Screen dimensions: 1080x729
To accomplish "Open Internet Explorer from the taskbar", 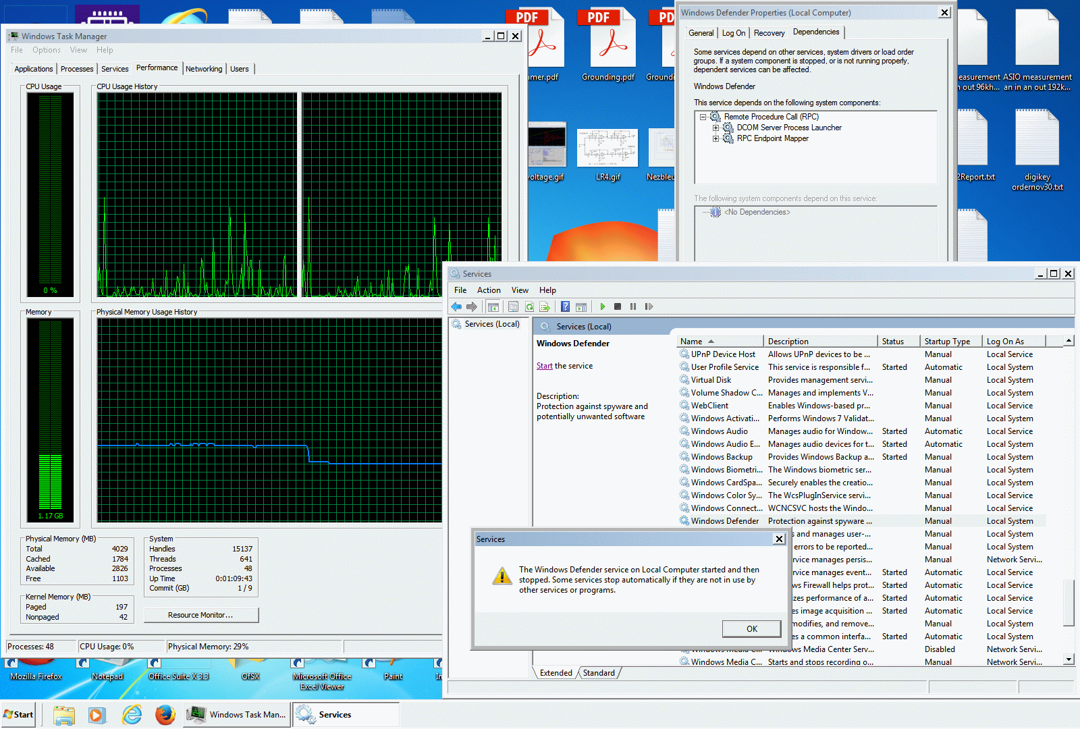I will click(x=132, y=715).
